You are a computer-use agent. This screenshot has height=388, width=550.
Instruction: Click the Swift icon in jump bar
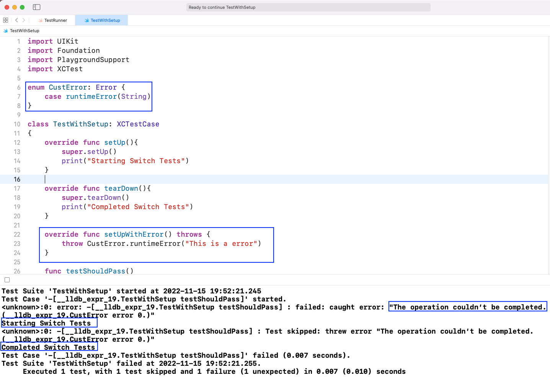(5, 31)
